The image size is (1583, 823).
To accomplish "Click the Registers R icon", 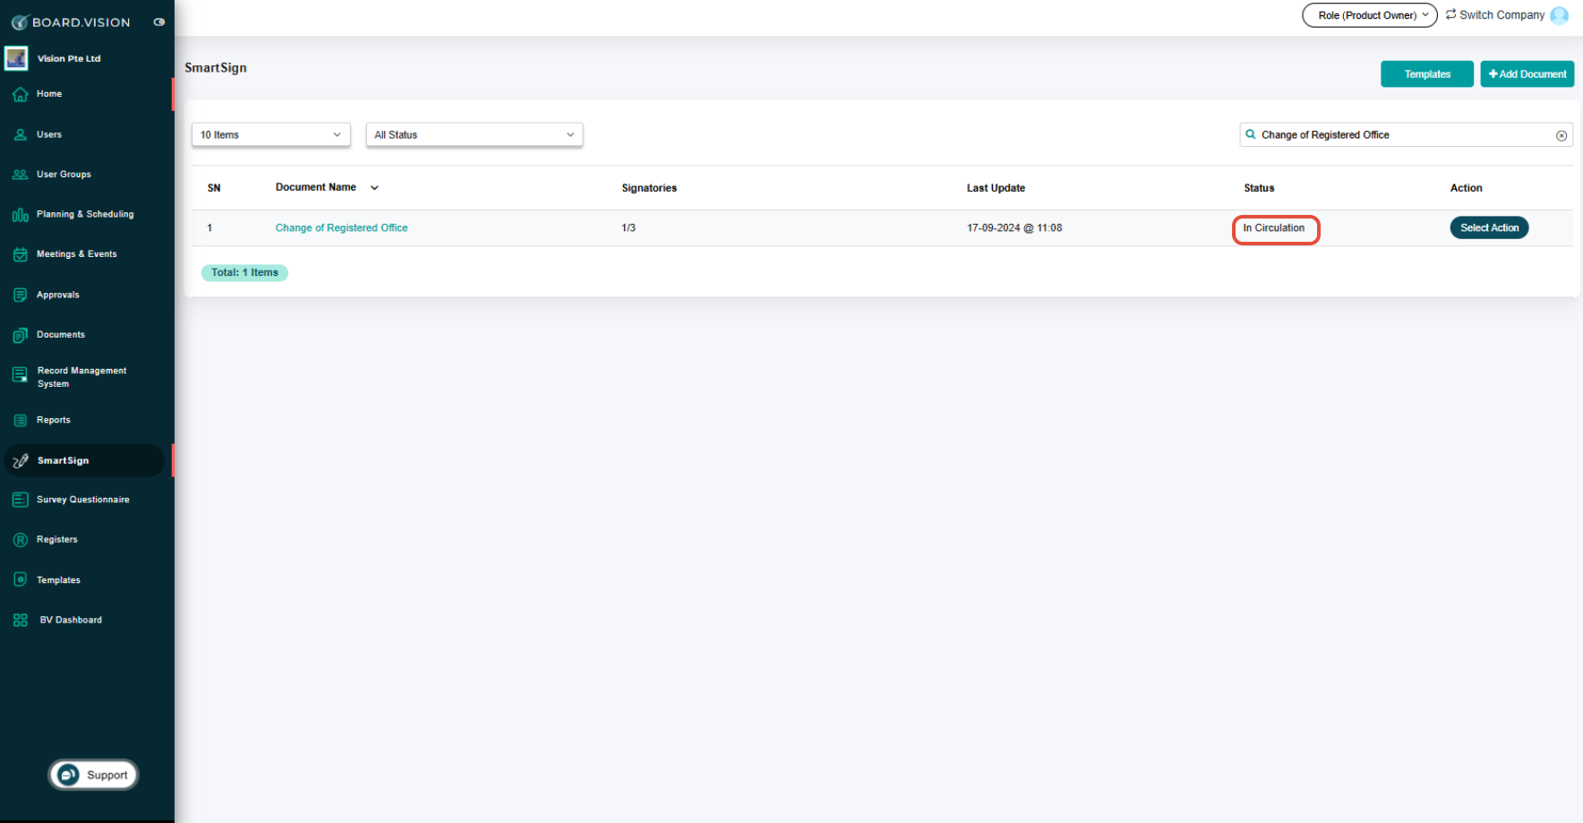I will pyautogui.click(x=20, y=540).
